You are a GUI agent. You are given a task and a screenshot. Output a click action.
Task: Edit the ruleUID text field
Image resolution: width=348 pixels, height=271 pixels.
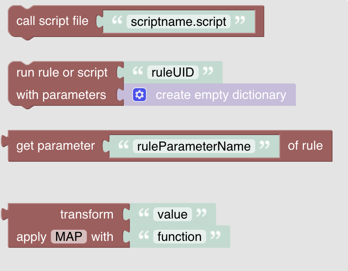(173, 72)
